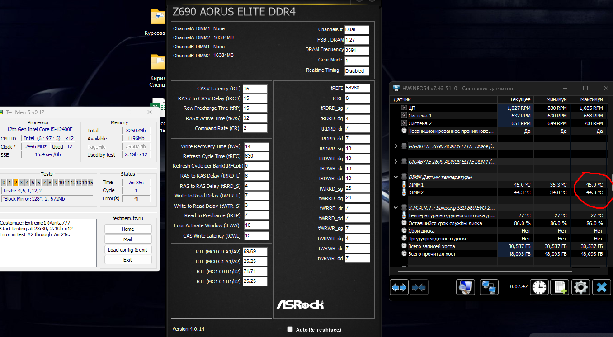Click HWiNFO horizontal scrollbar
The height and width of the screenshot is (337, 613).
[x=485, y=271]
